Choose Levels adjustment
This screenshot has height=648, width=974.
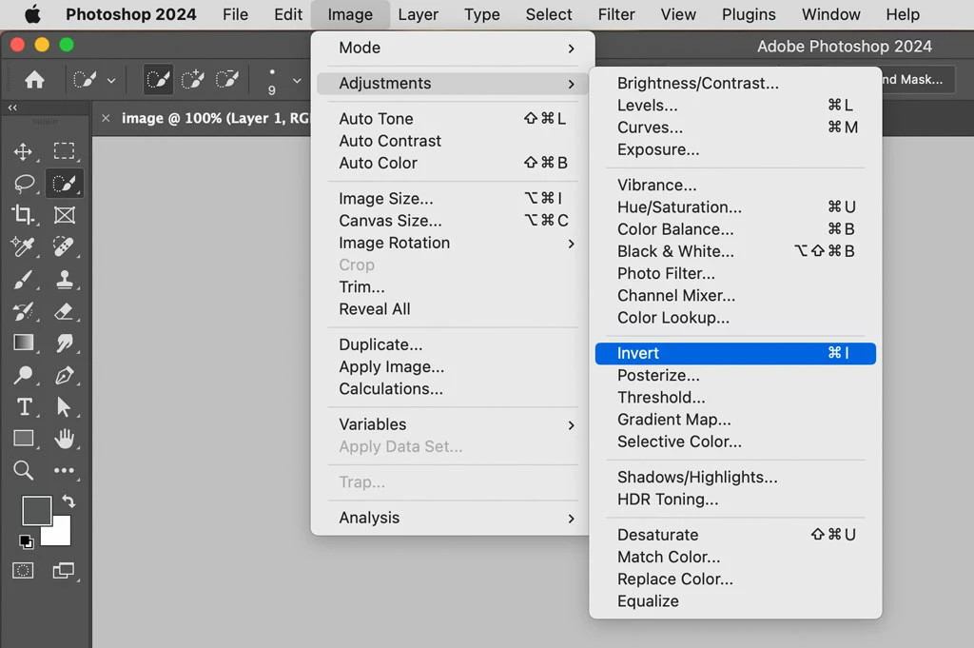[735, 106]
